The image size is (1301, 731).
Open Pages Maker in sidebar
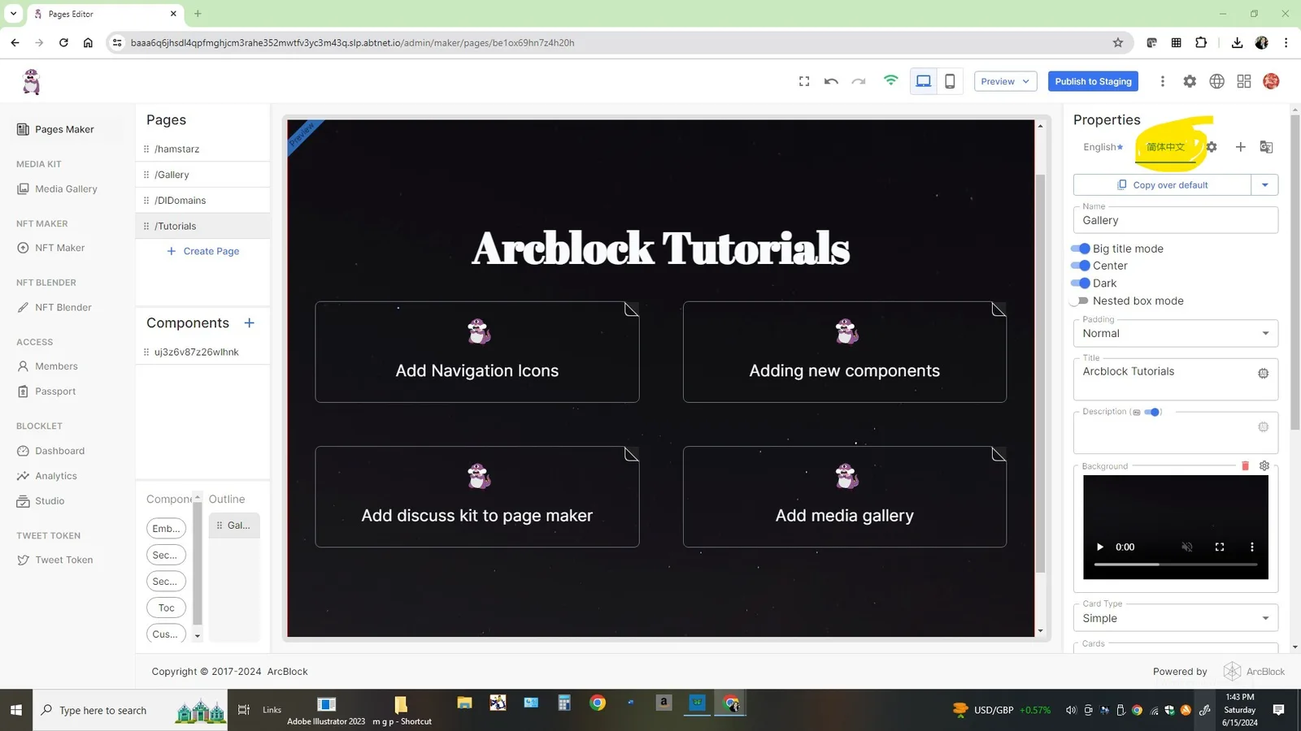click(65, 129)
